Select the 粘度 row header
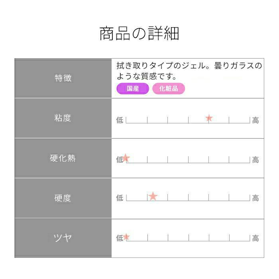This screenshot has height=279, width=279. pos(63,118)
